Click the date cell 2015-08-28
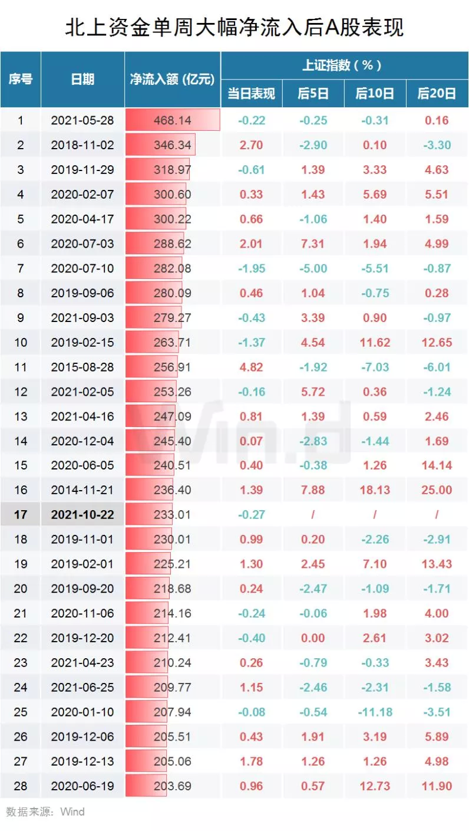Viewport: 469px width, 831px height. point(82,367)
